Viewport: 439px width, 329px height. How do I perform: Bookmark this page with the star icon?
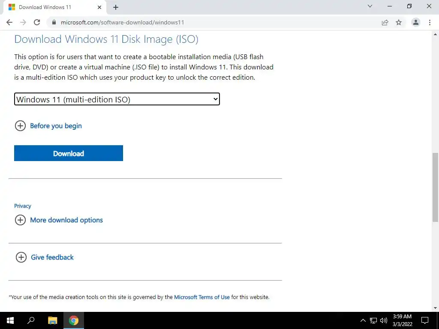tap(399, 22)
